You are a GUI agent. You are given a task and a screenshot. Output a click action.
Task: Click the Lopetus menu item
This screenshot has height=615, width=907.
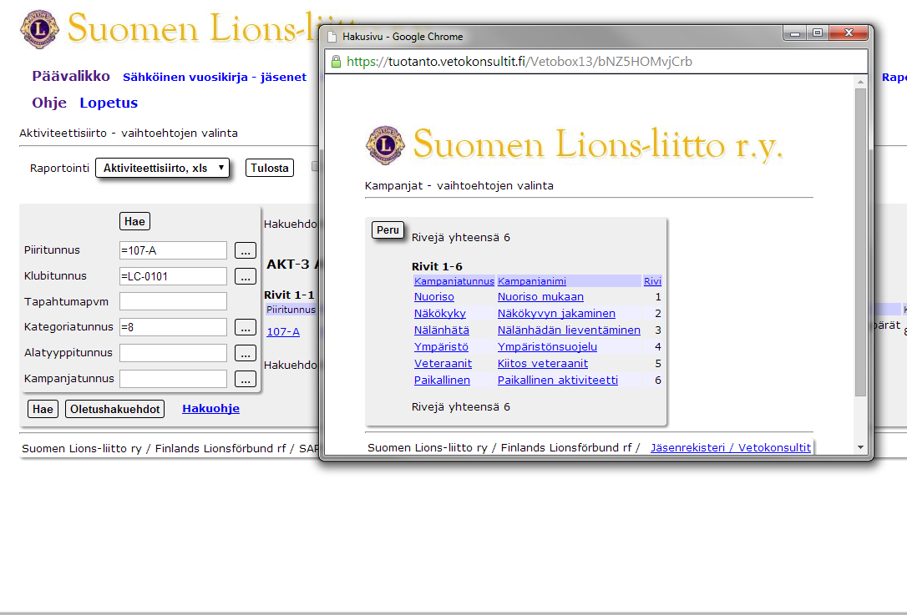109,103
